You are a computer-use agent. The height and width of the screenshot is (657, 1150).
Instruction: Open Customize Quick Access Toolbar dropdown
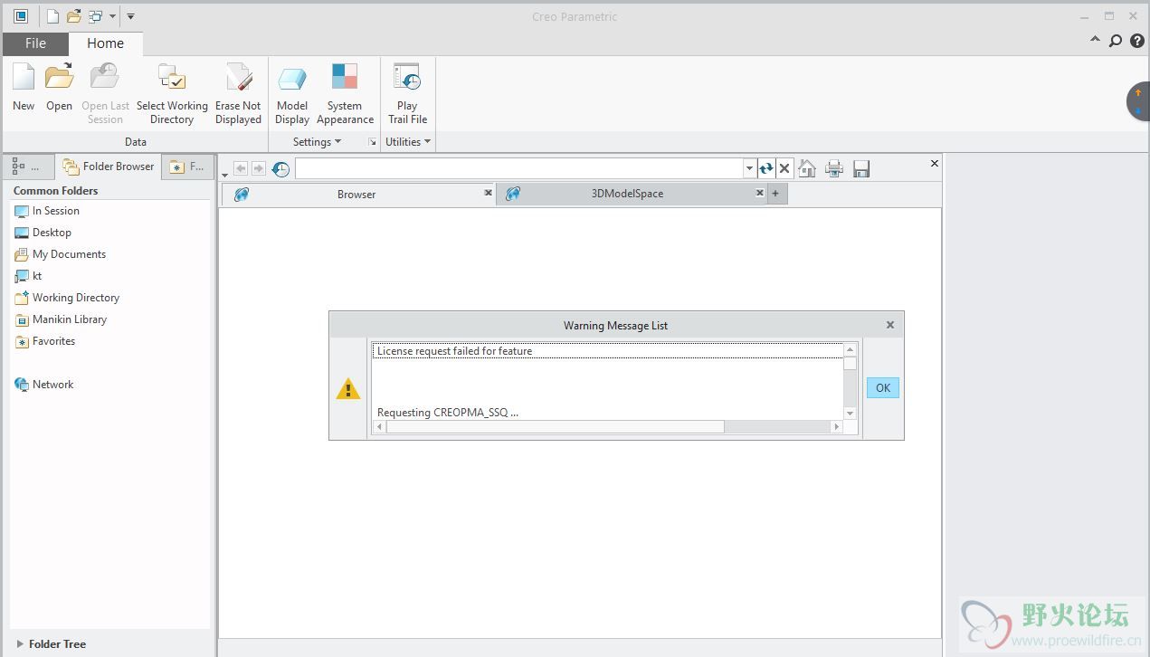click(x=130, y=16)
